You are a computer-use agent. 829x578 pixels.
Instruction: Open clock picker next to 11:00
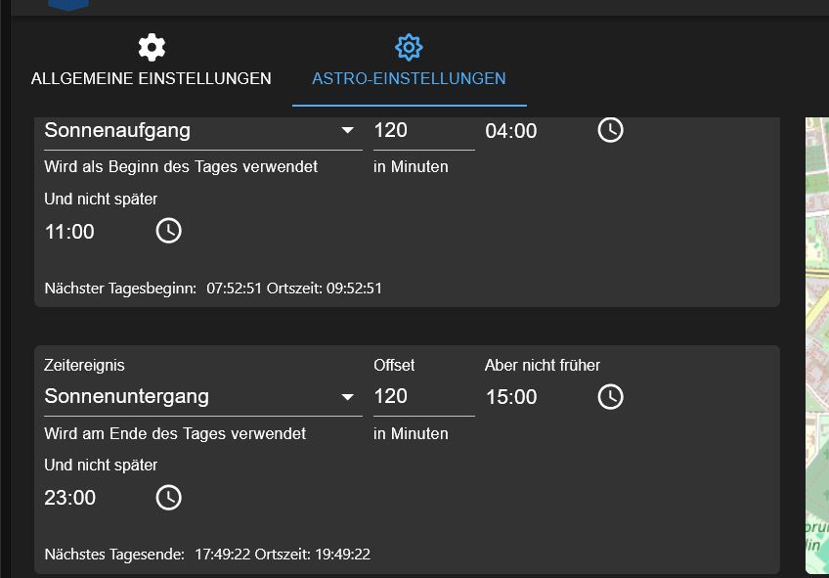[x=169, y=231]
